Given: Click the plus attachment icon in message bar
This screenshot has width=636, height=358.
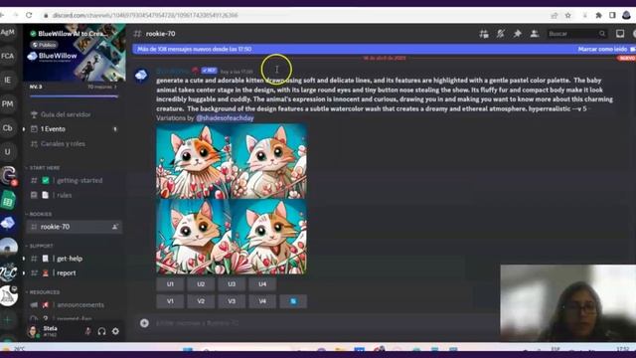Looking at the screenshot, I should [x=144, y=323].
